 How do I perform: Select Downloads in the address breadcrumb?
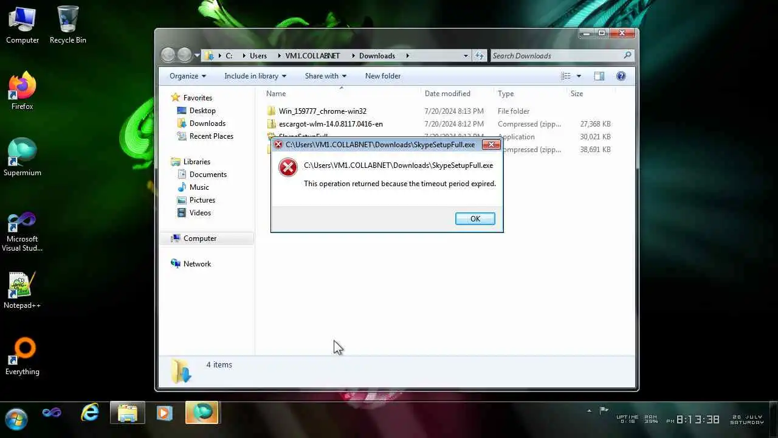tap(377, 55)
